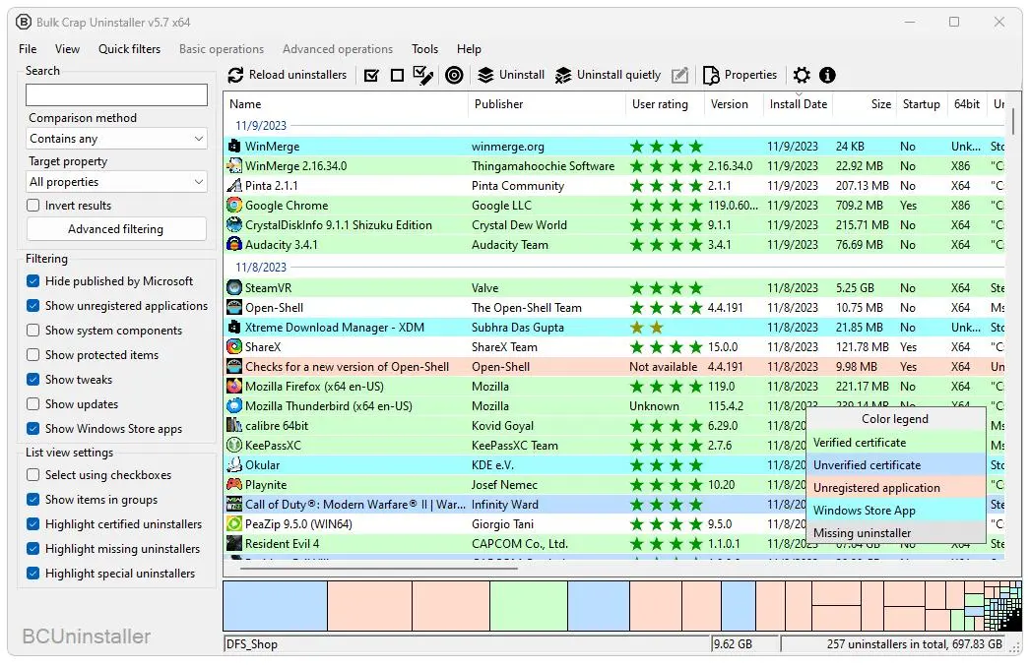Open the View menu

tap(67, 49)
